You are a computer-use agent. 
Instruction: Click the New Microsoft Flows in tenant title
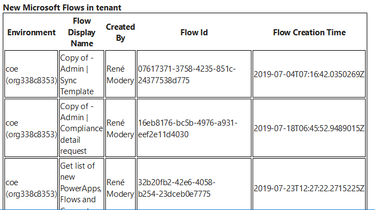[62, 7]
